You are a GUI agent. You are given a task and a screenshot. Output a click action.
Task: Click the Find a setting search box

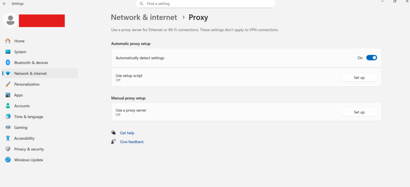point(205,4)
